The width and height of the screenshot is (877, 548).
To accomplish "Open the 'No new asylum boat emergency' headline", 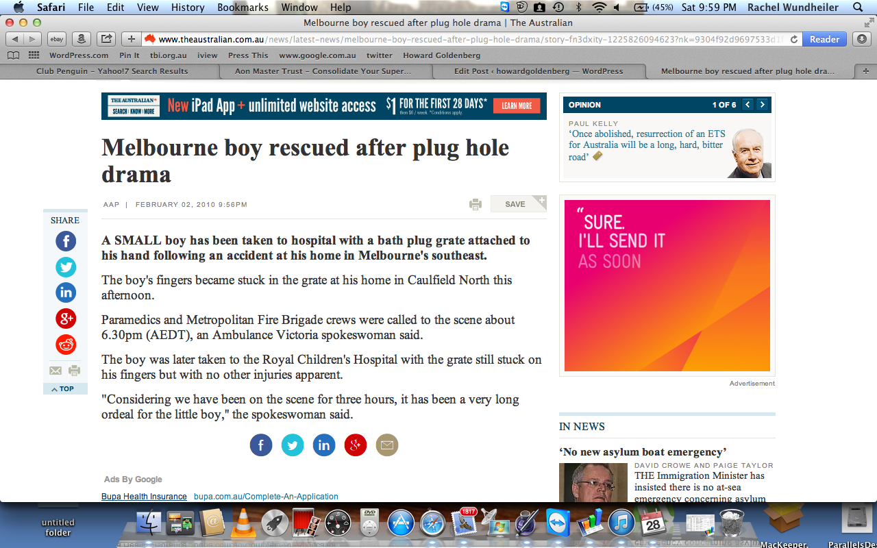I will [x=643, y=452].
